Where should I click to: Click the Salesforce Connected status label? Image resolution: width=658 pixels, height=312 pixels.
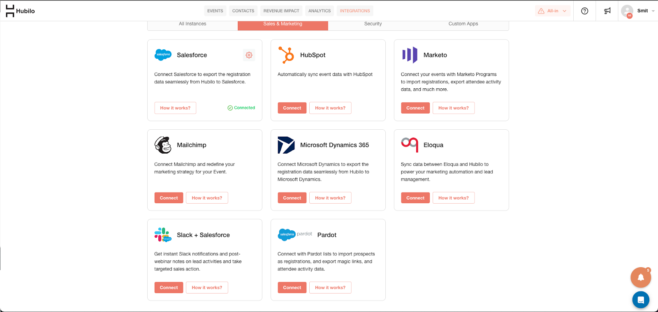(241, 108)
